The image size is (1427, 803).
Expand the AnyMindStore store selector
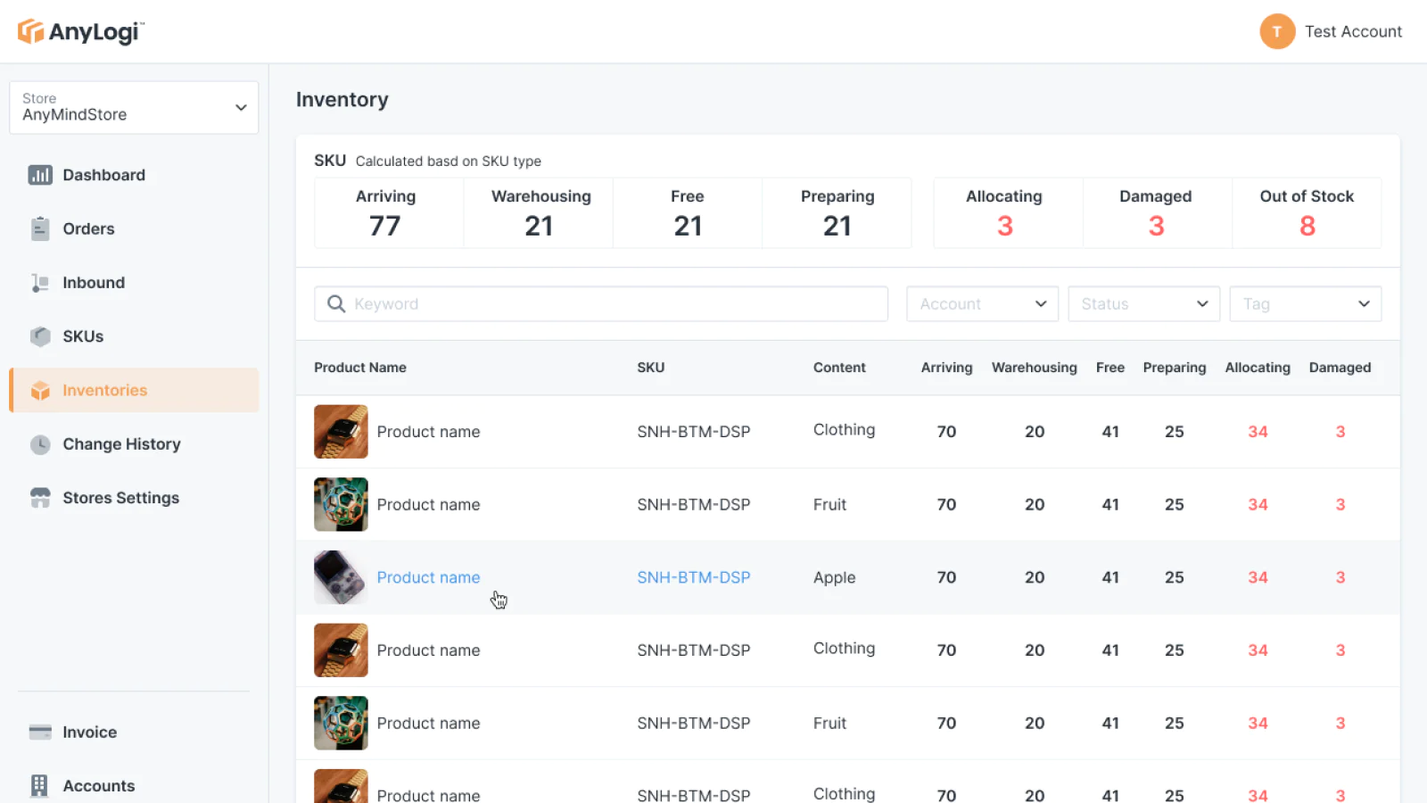pos(134,108)
